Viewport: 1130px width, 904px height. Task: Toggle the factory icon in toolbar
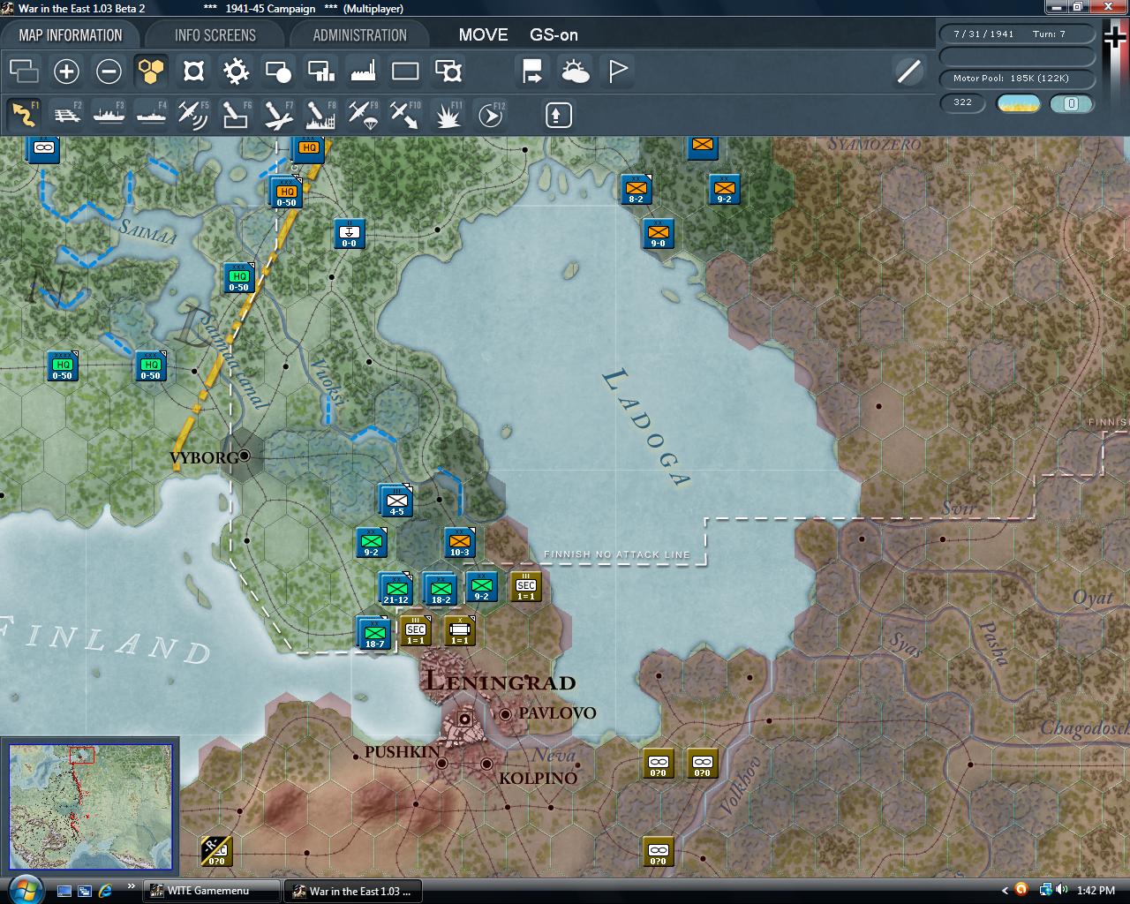click(x=363, y=71)
